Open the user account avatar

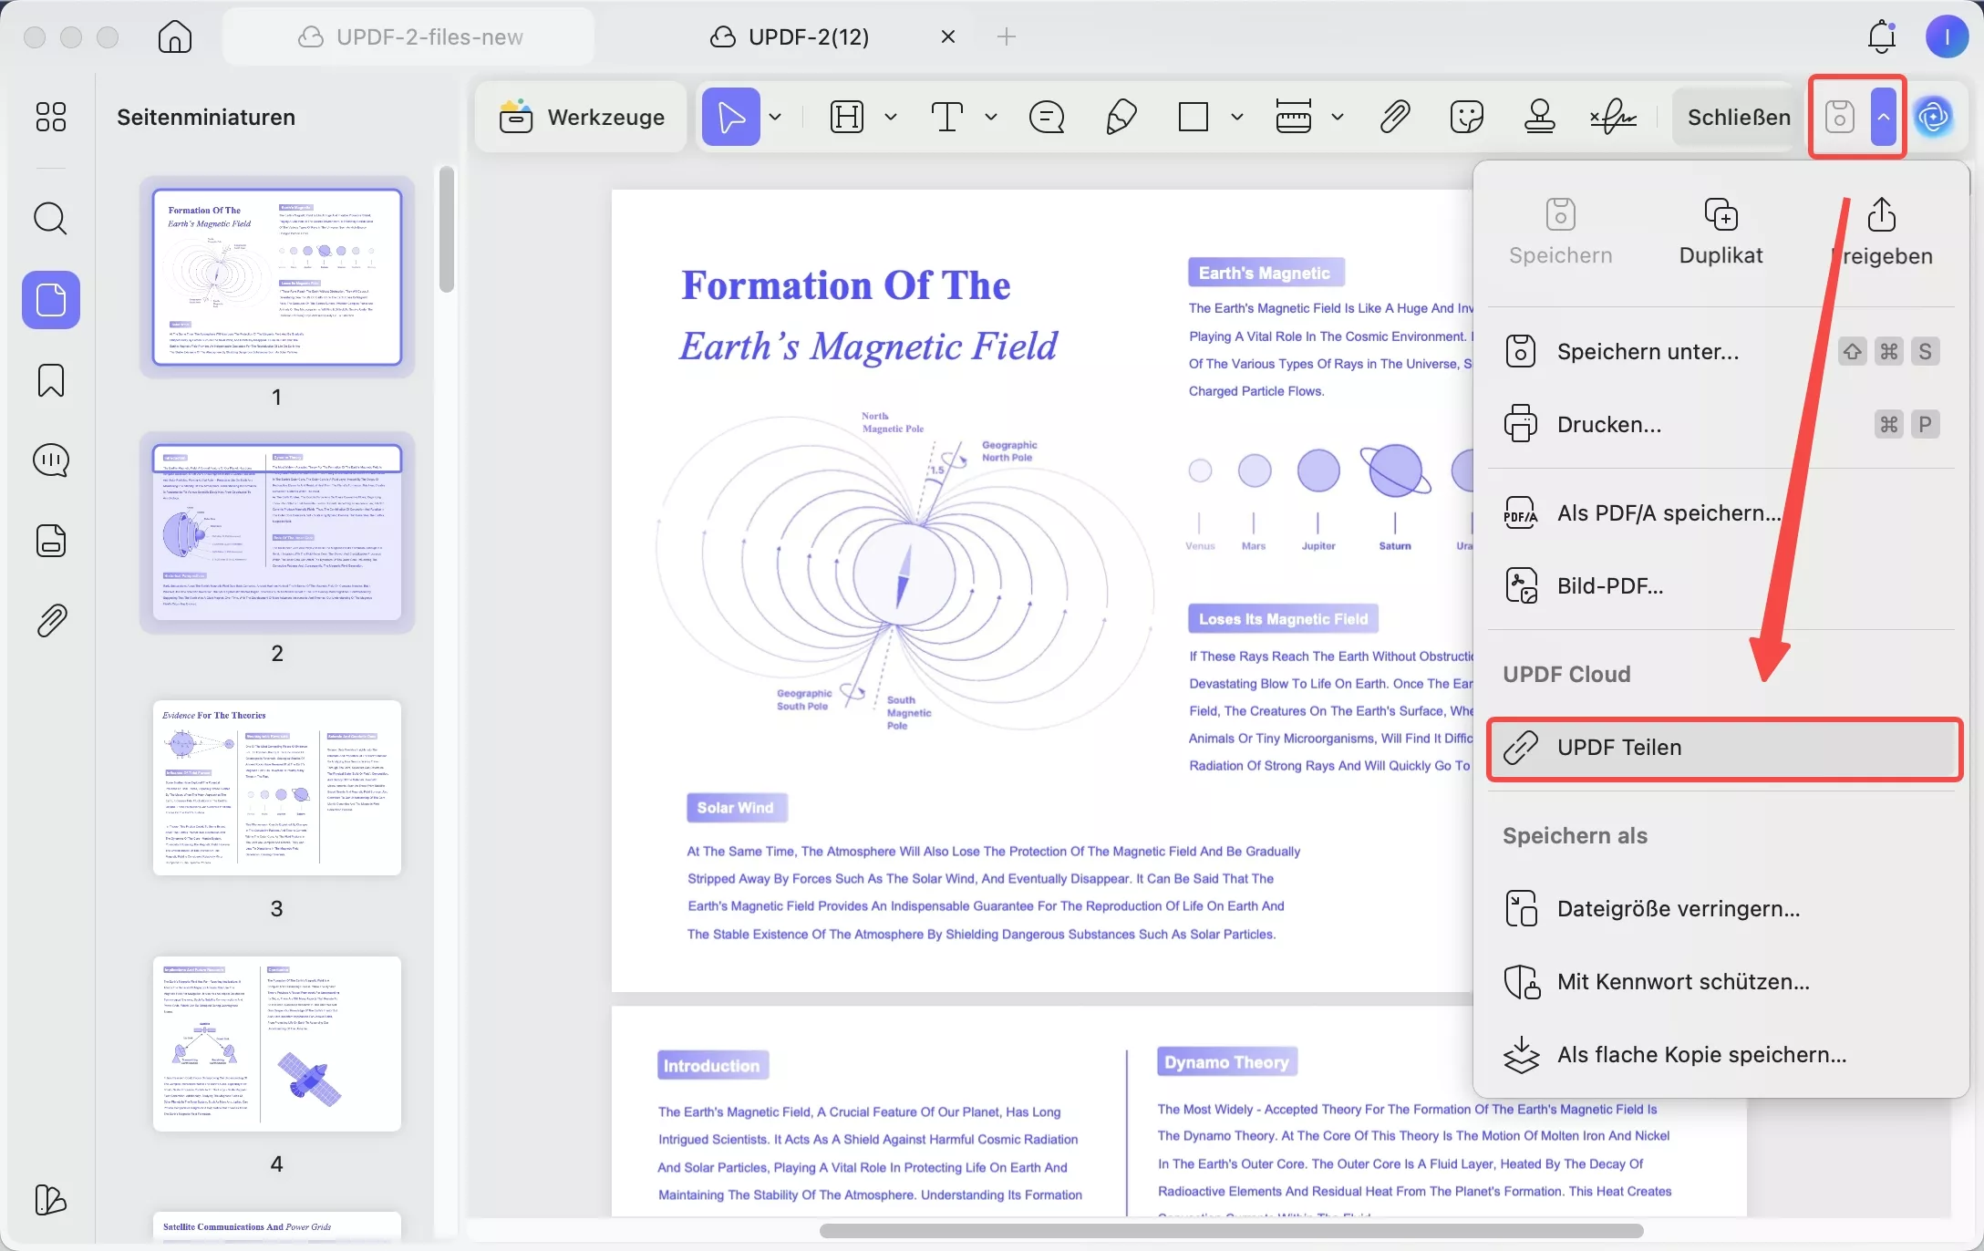pos(1947,36)
